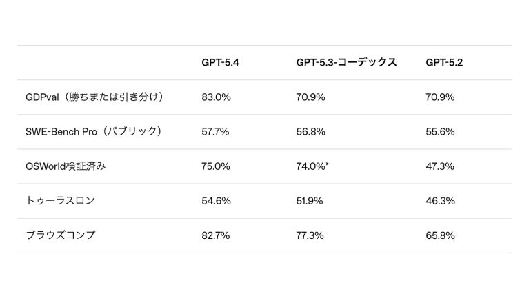Click the 82.7% ブラウズコンプ value

tap(216, 235)
